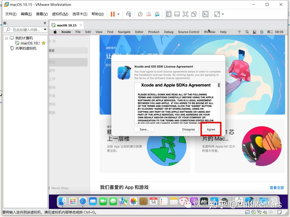Open the library search dropdown arrow
Screen dimensions: 290x217
click(45, 30)
